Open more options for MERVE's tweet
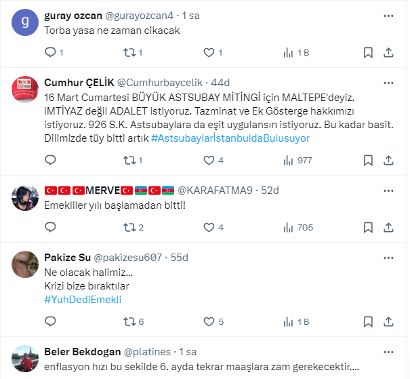 pos(389,190)
